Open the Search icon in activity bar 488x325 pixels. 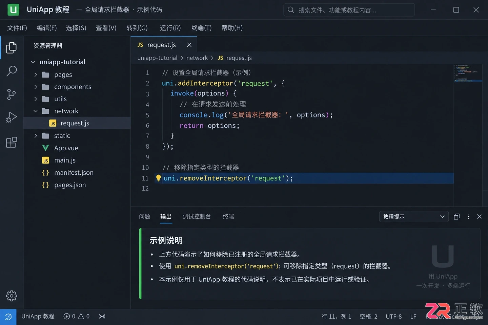coord(12,71)
